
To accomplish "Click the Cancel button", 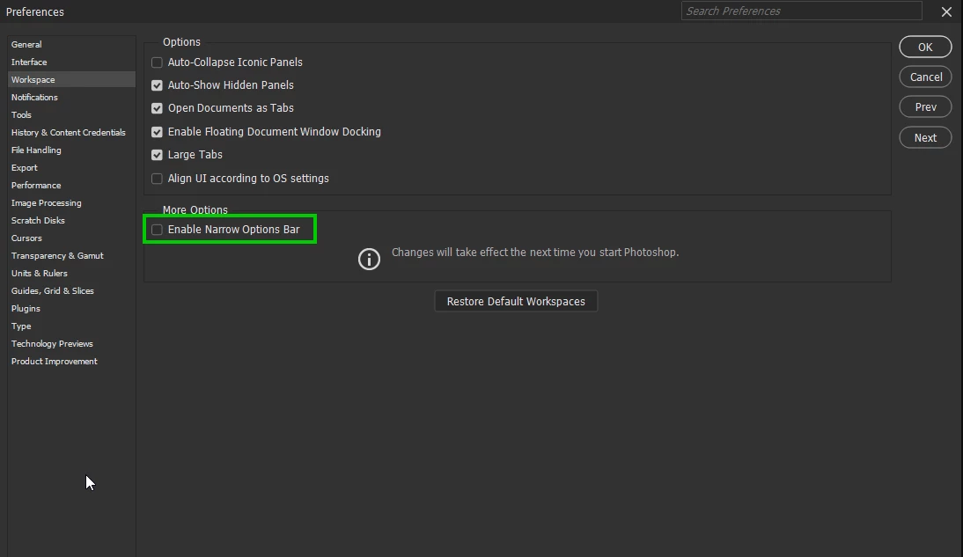I will click(925, 77).
